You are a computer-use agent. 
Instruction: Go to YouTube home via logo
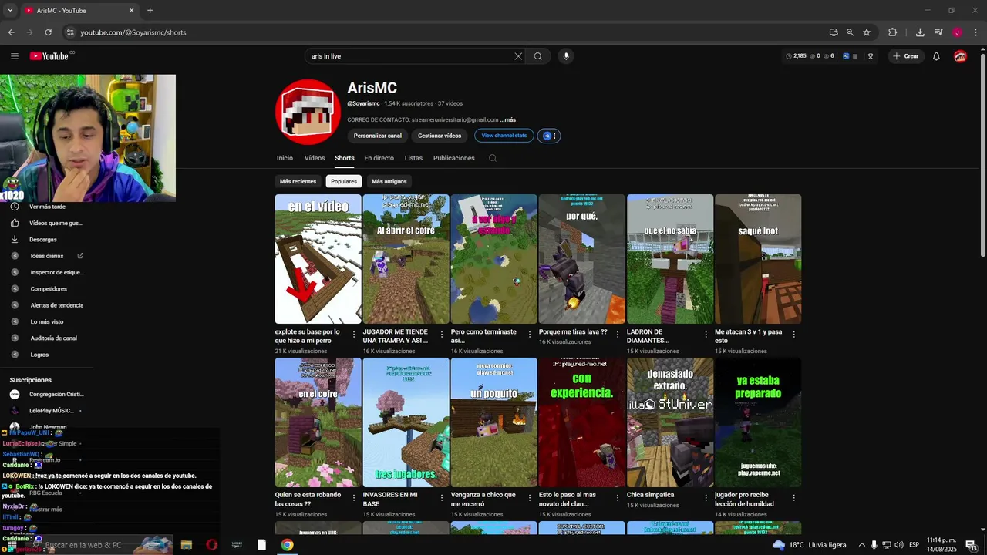tap(49, 56)
